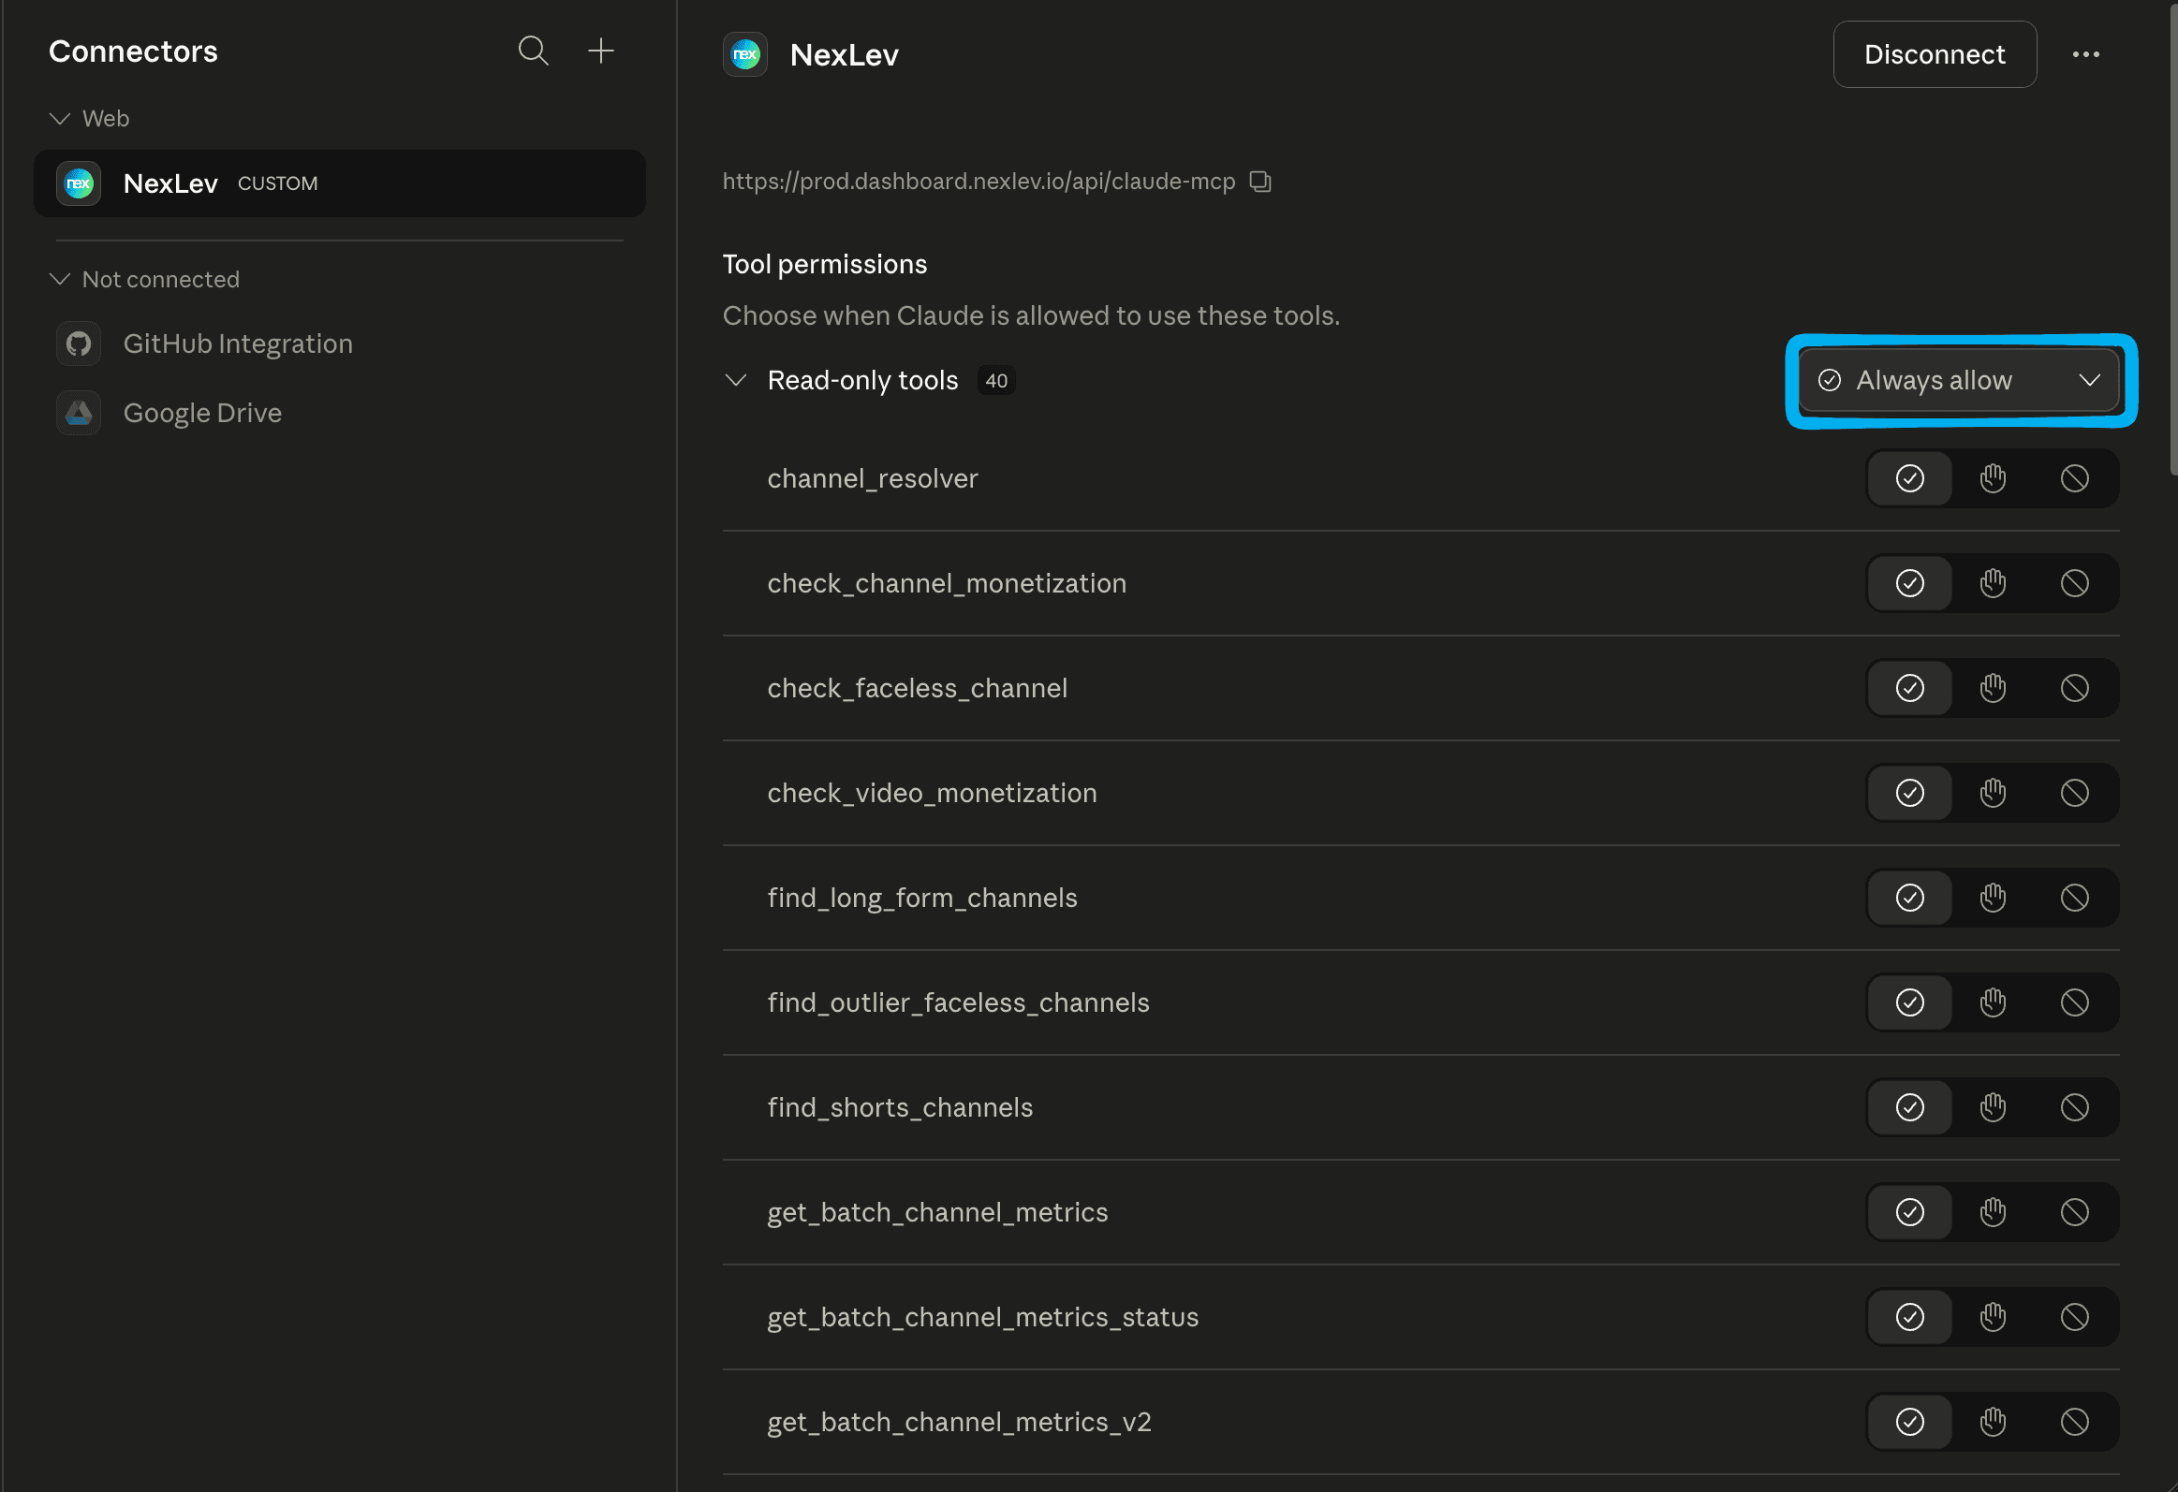
Task: Block the get_batch_channel_metrics_status tool
Action: coord(2075,1318)
